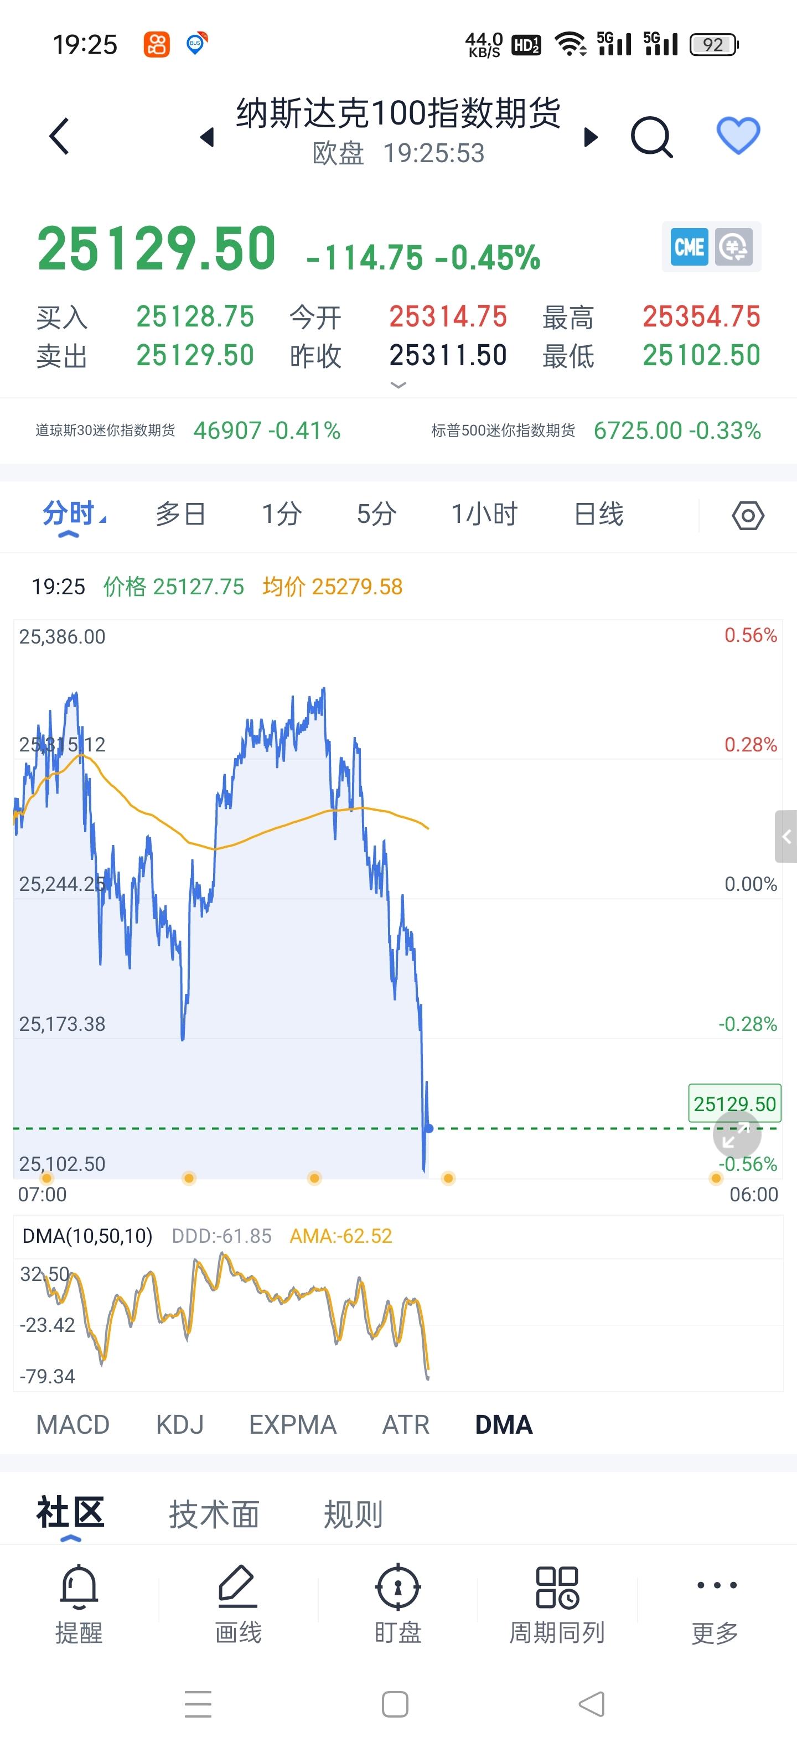The width and height of the screenshot is (797, 1753).
Task: Expand quote details chevron below 昨收
Action: [x=398, y=385]
